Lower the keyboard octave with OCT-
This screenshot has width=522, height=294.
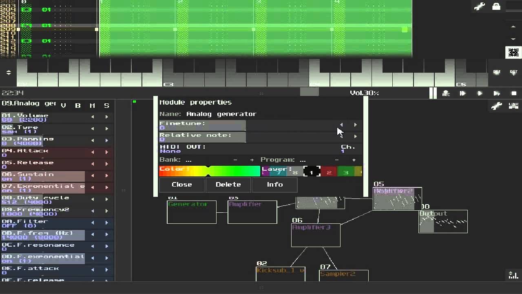click(x=497, y=72)
